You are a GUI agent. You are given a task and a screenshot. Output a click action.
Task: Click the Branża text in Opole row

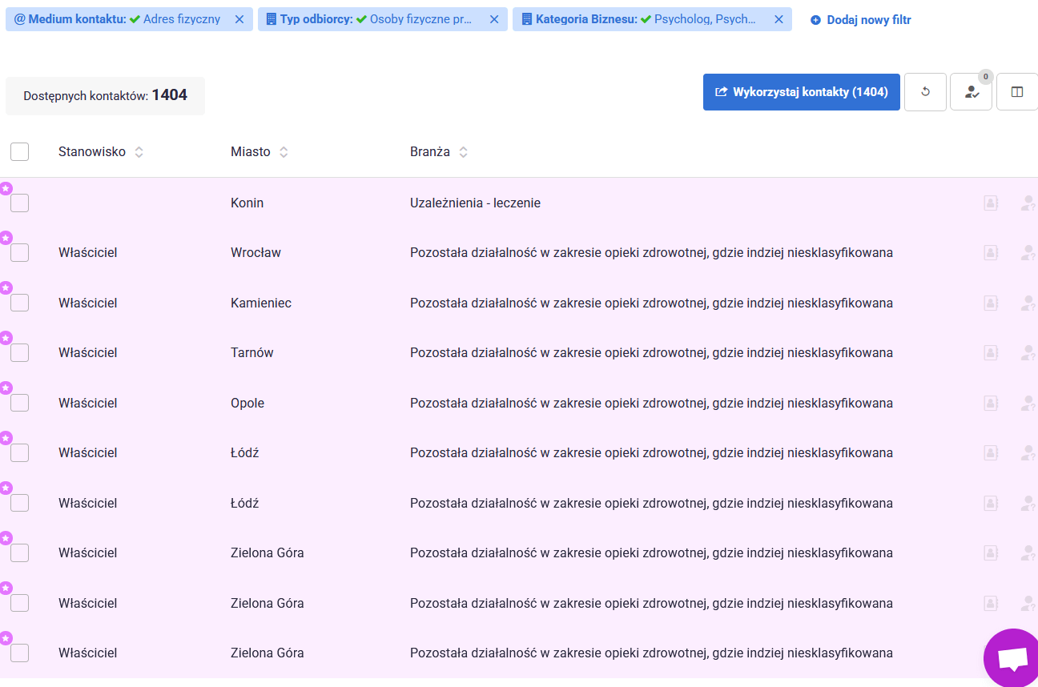click(x=651, y=403)
